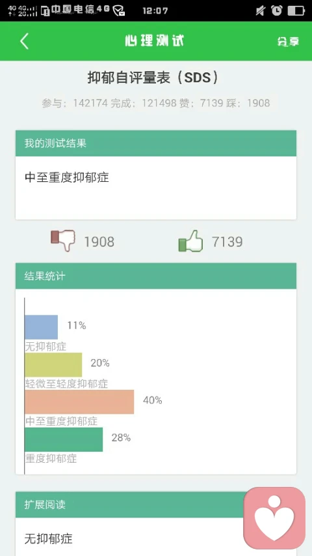The height and width of the screenshot is (556, 312).
Task: Tap the green thumbs-up icon
Action: coord(190,241)
